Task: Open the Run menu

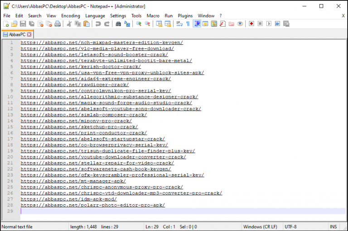Action: pos(169,16)
